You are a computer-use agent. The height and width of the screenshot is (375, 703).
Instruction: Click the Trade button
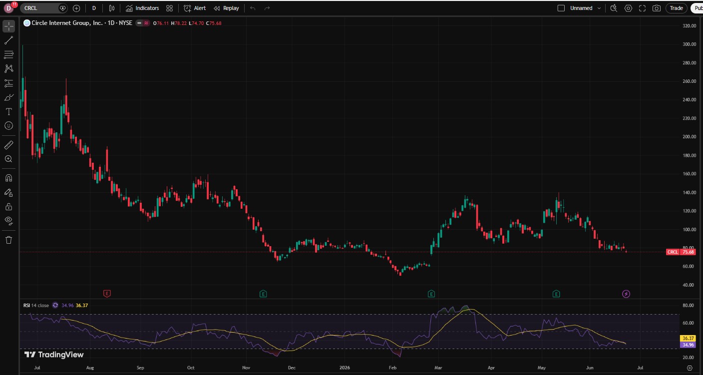click(677, 8)
